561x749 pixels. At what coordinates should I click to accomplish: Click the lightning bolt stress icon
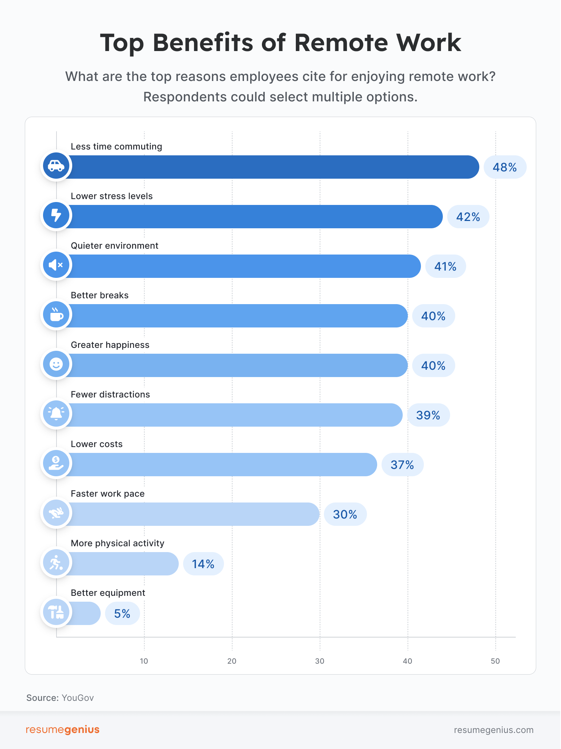point(56,216)
